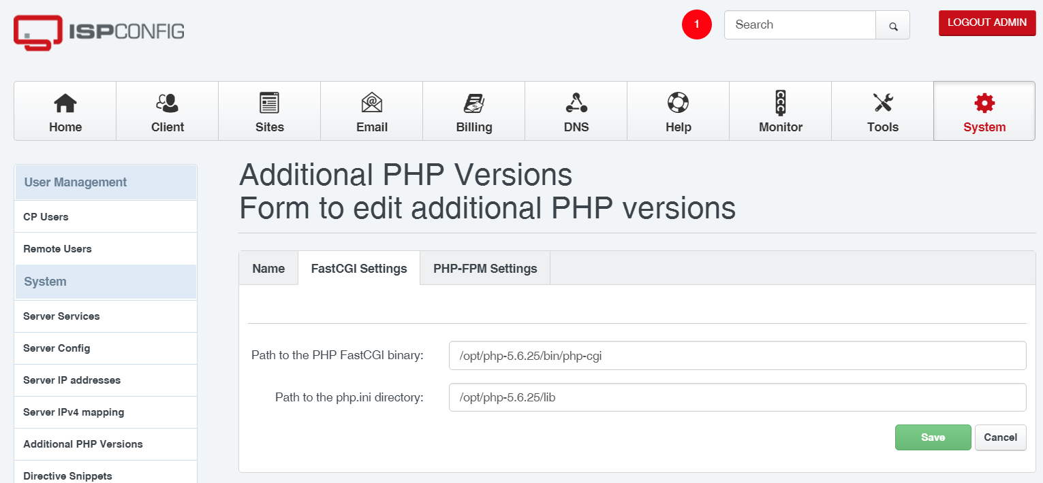The image size is (1043, 483).
Task: Select the System module
Action: tap(984, 111)
